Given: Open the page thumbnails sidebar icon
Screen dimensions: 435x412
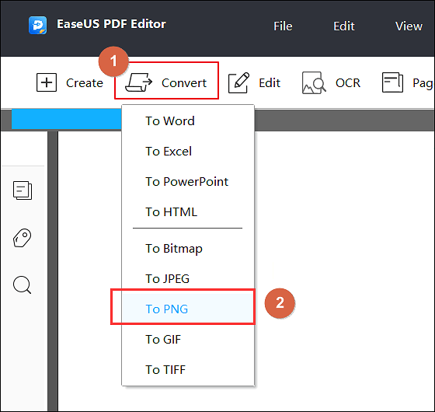Looking at the screenshot, I should coord(23,190).
